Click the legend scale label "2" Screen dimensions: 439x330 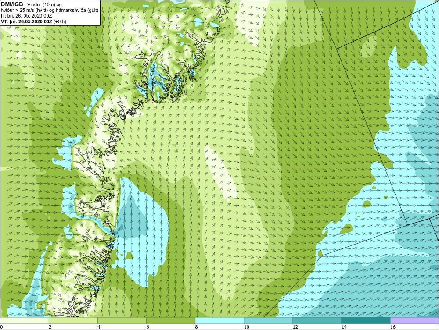[x=50, y=327]
